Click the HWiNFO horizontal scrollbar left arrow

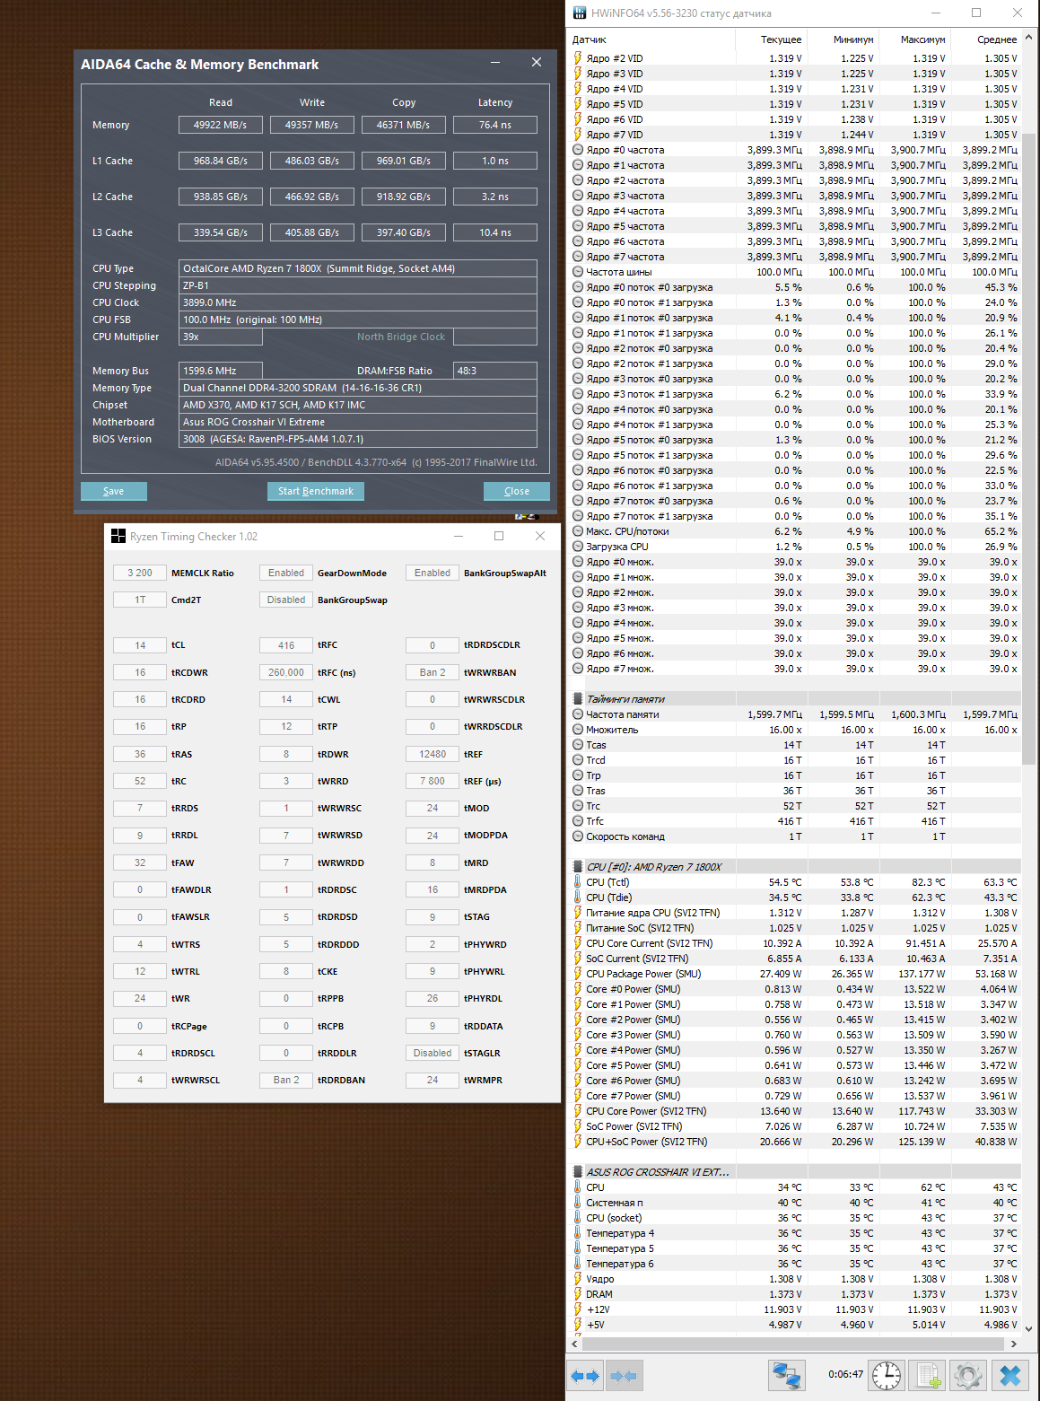click(576, 1344)
